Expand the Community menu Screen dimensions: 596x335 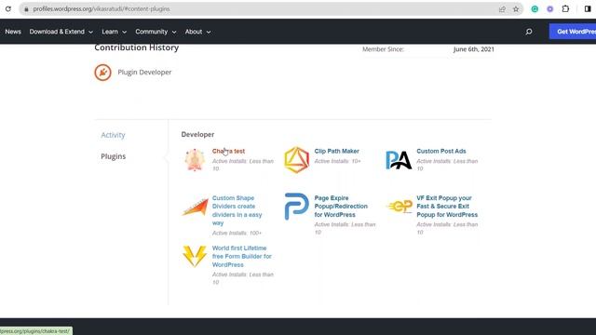point(156,32)
